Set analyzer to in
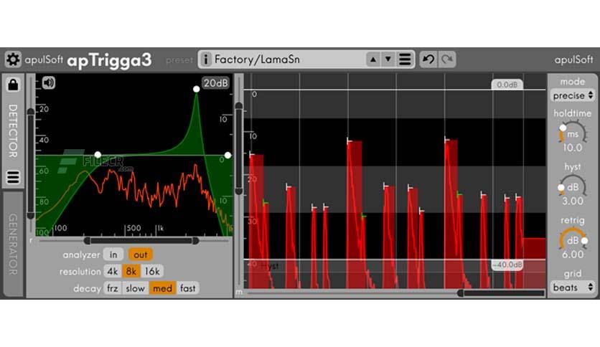The image size is (600, 347). [113, 255]
